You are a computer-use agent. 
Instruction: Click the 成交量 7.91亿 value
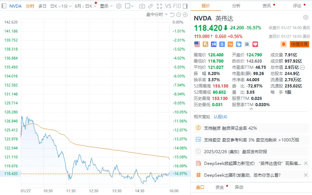click(291, 55)
